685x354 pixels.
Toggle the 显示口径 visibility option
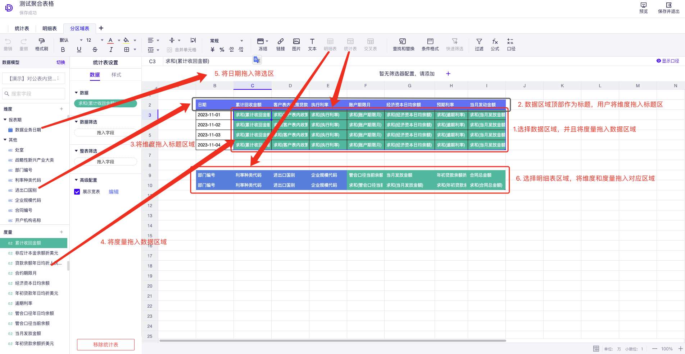[668, 61]
